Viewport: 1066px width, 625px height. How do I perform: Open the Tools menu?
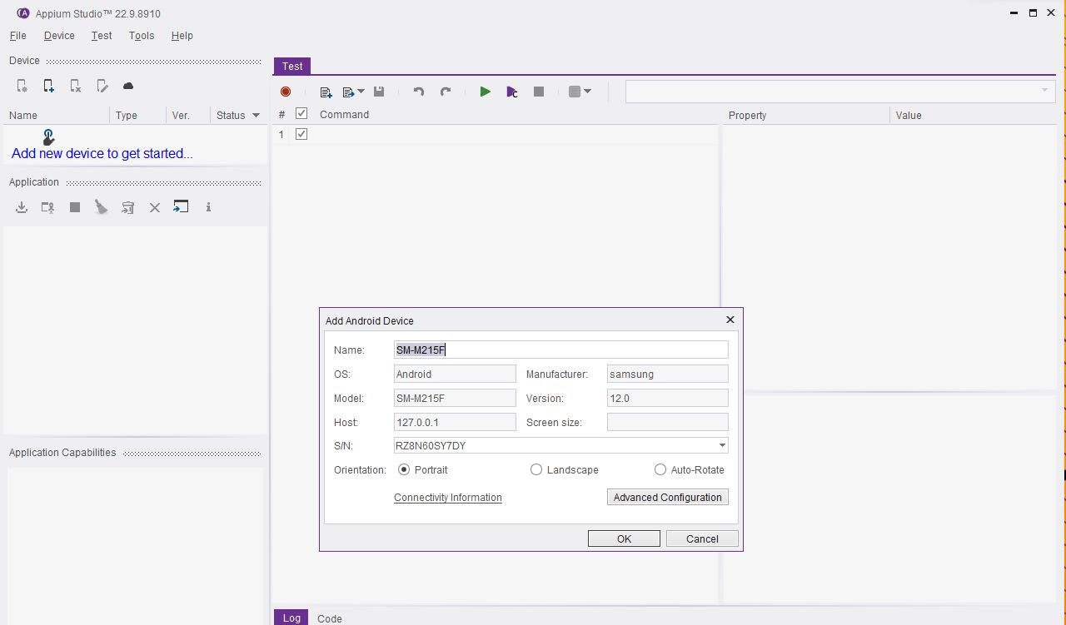click(x=142, y=36)
